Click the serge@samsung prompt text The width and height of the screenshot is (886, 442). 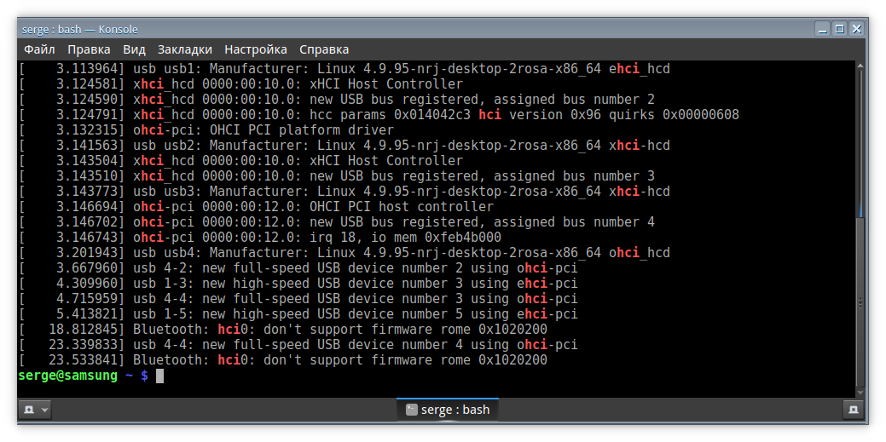pos(67,376)
